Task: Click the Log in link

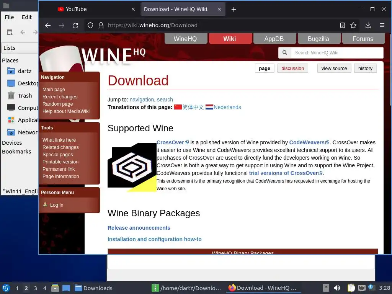Action: click(57, 205)
